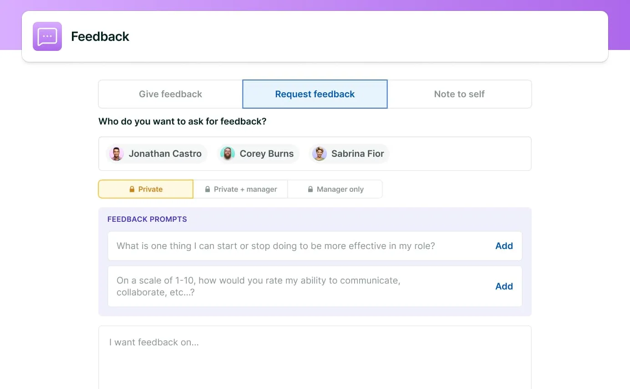The width and height of the screenshot is (630, 389).
Task: Click the lock icon beside Private + manager
Action: (x=208, y=190)
